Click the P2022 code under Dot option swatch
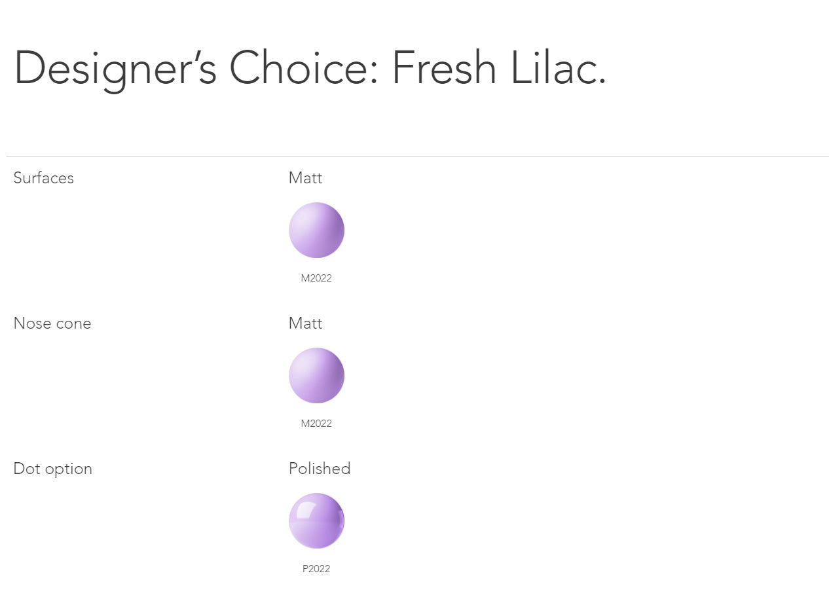 (316, 569)
